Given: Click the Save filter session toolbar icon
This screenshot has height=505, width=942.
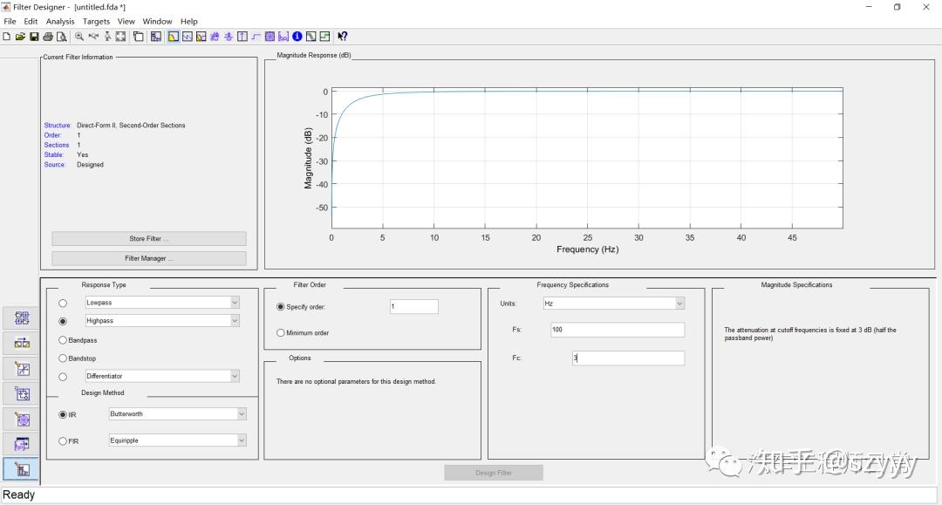Looking at the screenshot, I should 34,37.
